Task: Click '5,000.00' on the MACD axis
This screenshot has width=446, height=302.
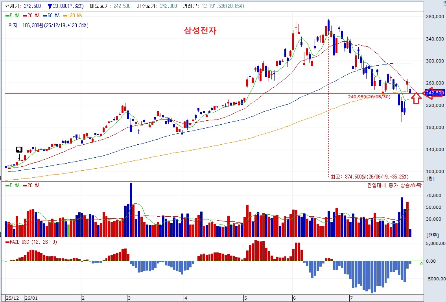Action: pos(435,243)
